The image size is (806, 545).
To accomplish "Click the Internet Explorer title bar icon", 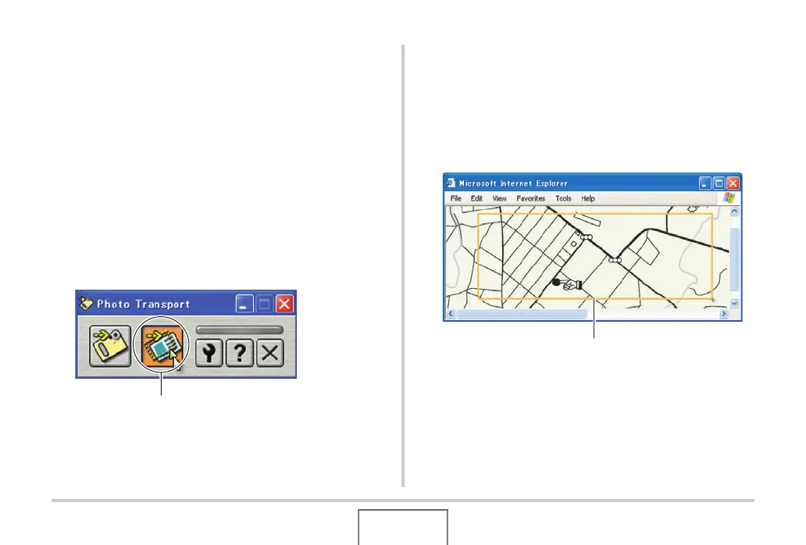I will click(x=451, y=183).
